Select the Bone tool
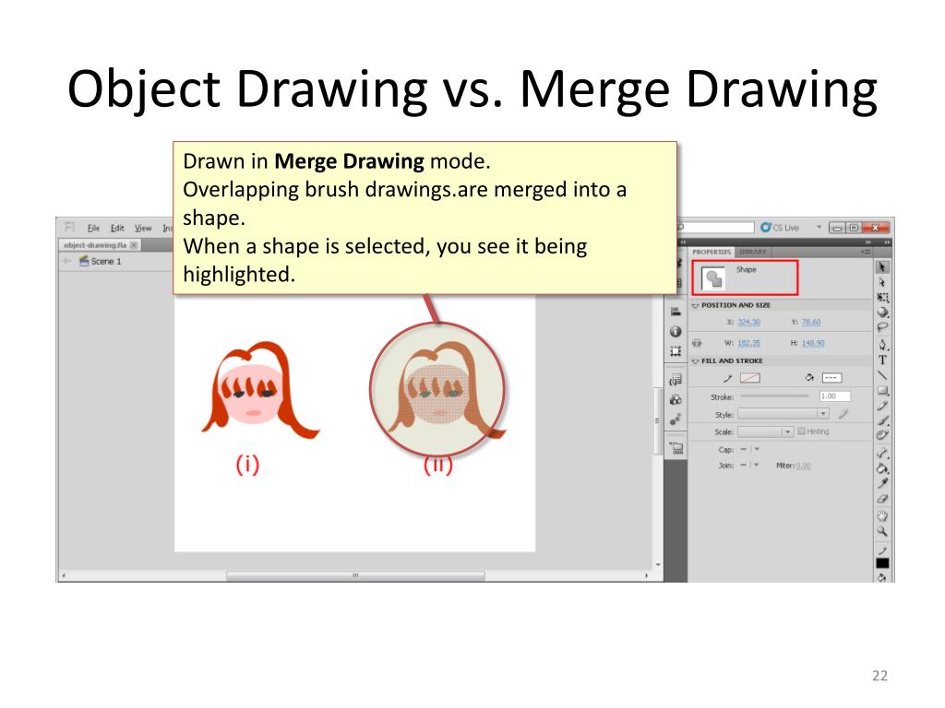 882,453
